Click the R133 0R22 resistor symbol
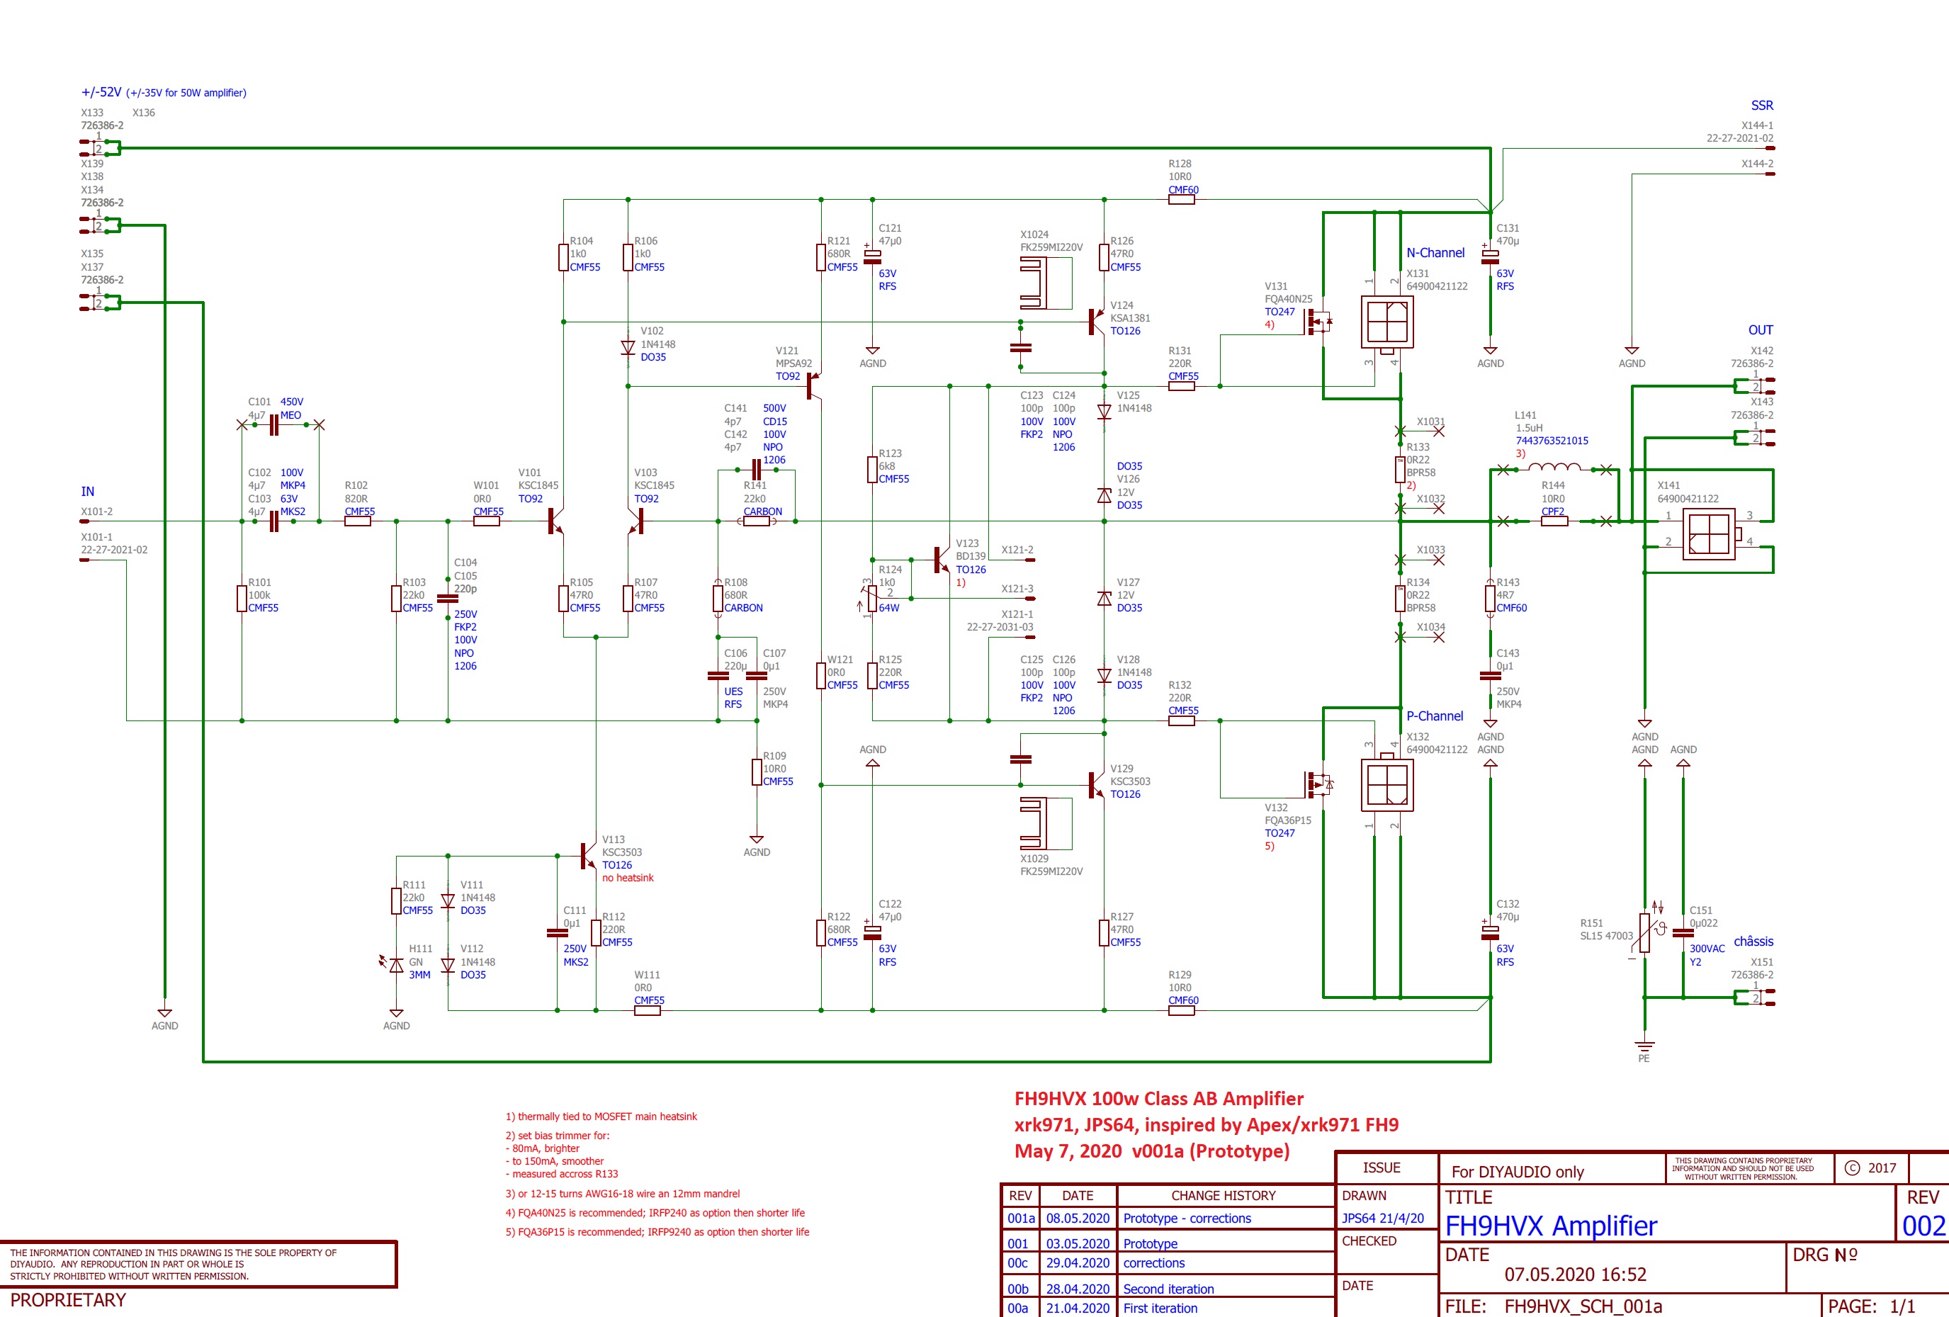 pos(1400,470)
